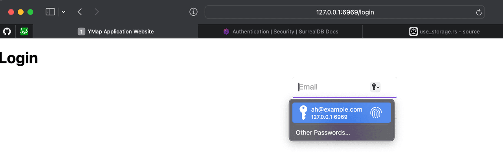
Task: Switch to use_storage.rs source tab
Action: (444, 31)
